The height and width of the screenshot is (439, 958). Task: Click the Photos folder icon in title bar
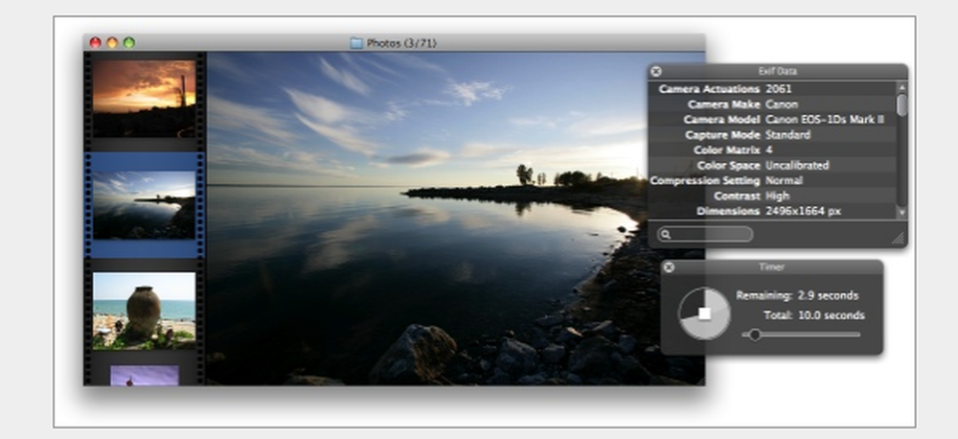tap(356, 43)
